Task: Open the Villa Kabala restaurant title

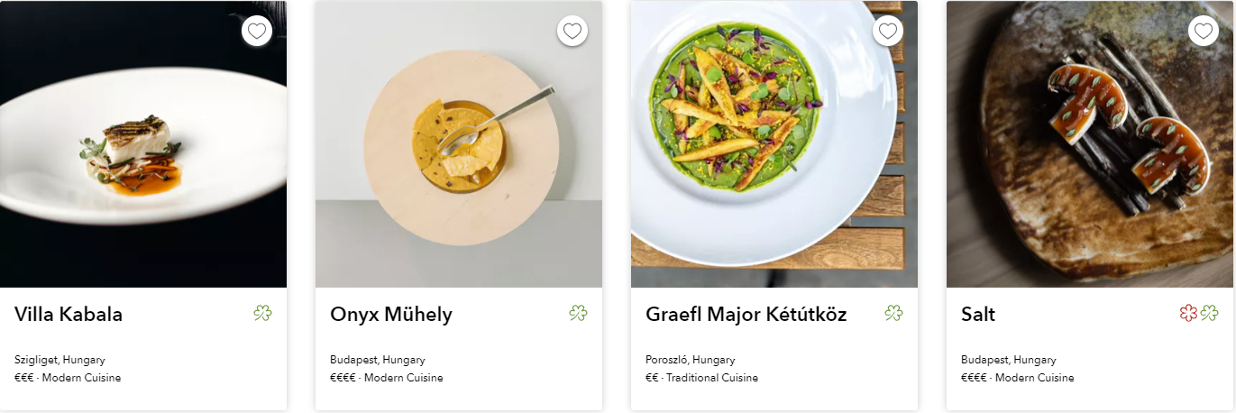Action: [x=69, y=315]
